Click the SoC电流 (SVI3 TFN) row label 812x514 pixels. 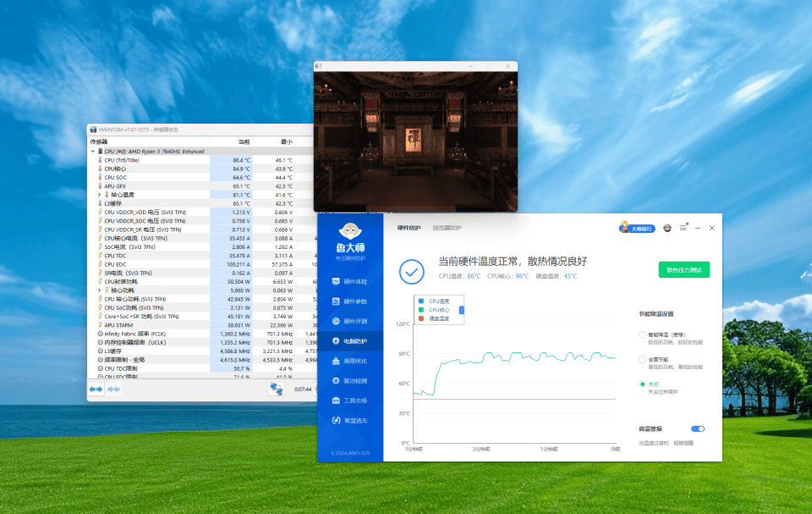click(129, 247)
